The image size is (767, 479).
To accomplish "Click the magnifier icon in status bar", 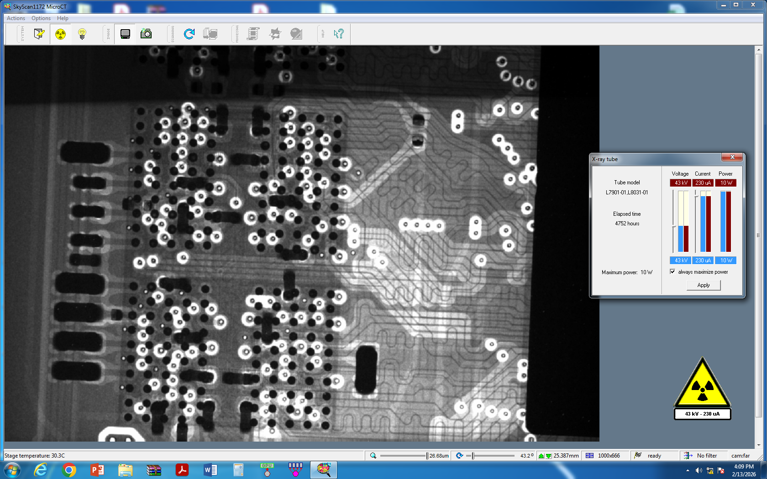I will [373, 455].
